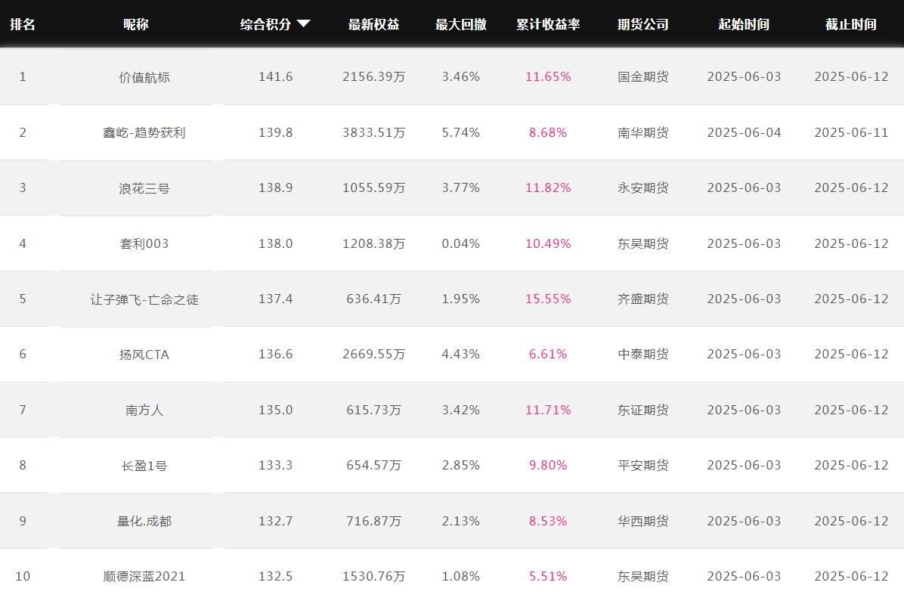Viewport: 904px width, 601px height.
Task: Select the score value 141.6
Action: [x=276, y=76]
